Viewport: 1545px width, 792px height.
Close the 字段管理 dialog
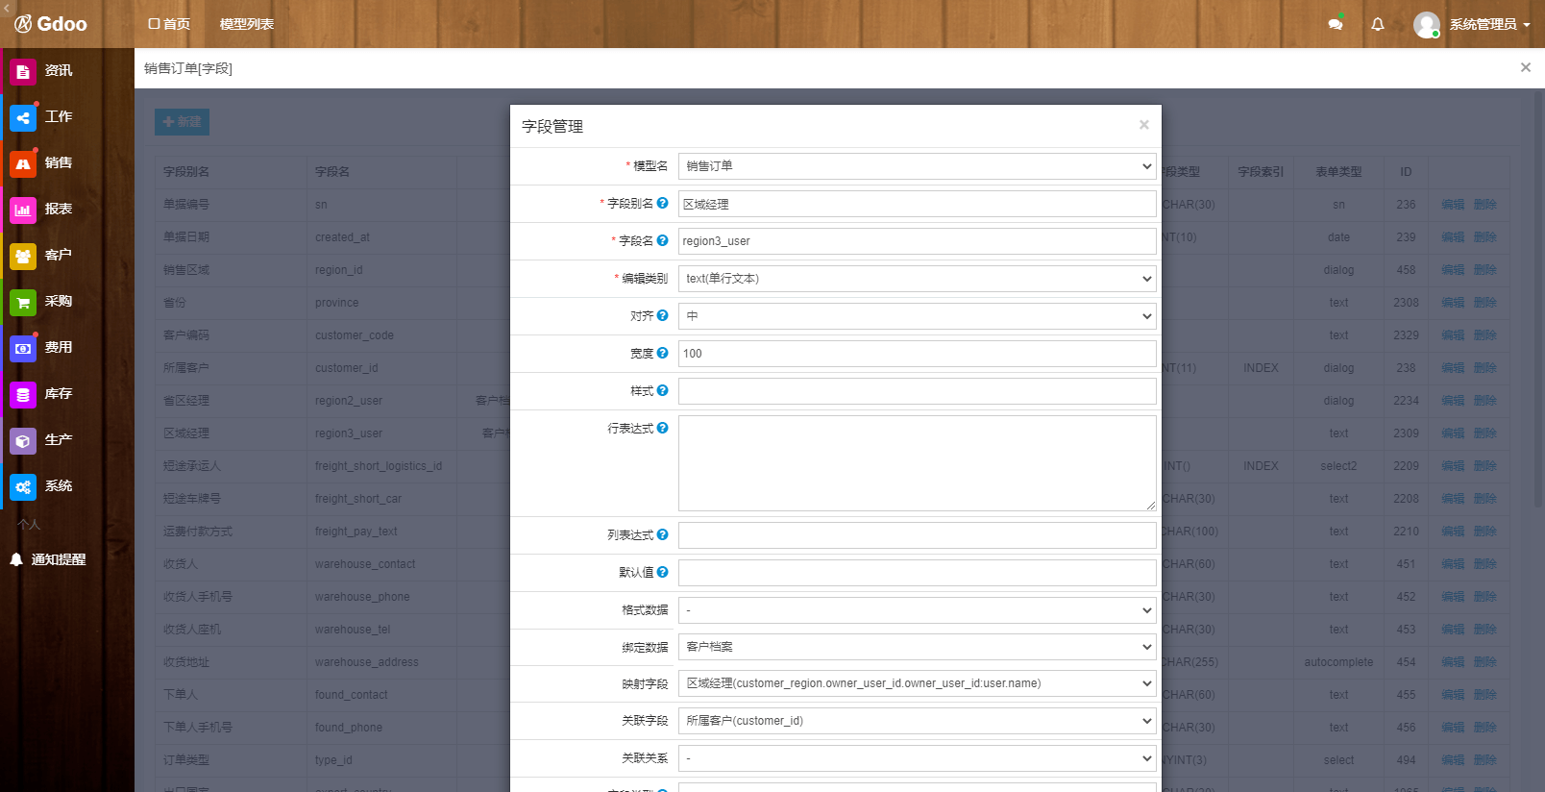(1143, 125)
